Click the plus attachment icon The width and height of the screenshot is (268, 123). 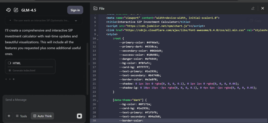9,116
